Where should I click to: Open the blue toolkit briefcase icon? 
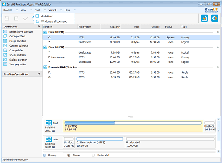(204, 18)
